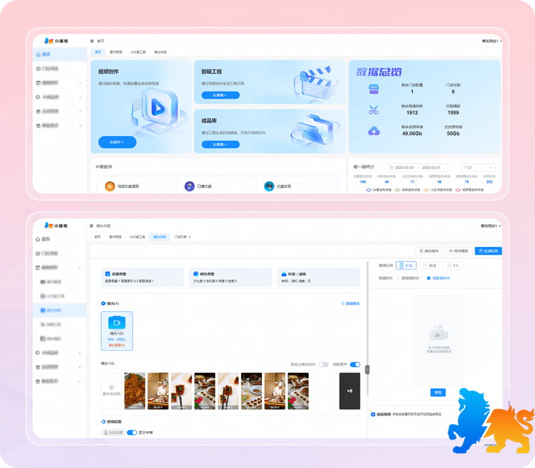This screenshot has height=468, width=535.
Task: Click the 音频调整 settings card icon
Action: pos(106,273)
